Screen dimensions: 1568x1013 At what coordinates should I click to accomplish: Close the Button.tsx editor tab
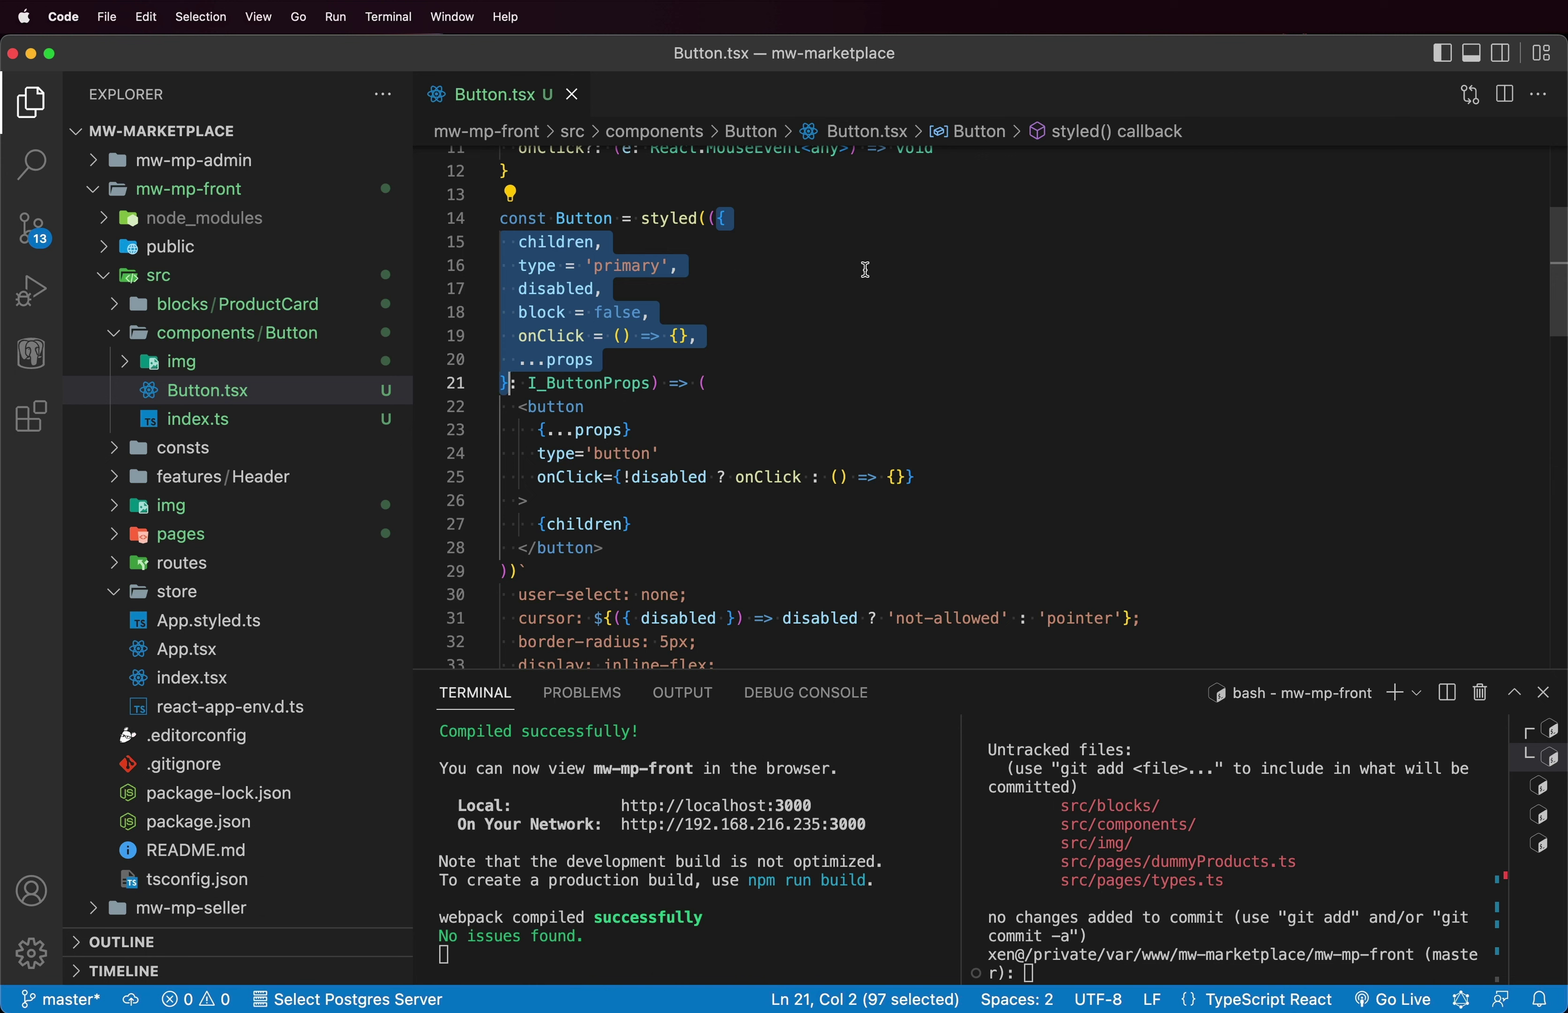(x=572, y=94)
